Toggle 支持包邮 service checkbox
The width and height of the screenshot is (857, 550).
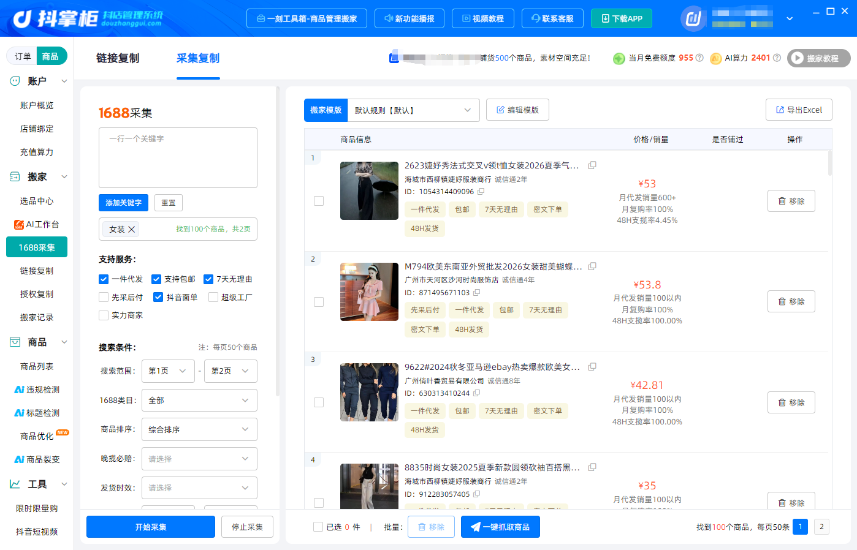point(156,279)
